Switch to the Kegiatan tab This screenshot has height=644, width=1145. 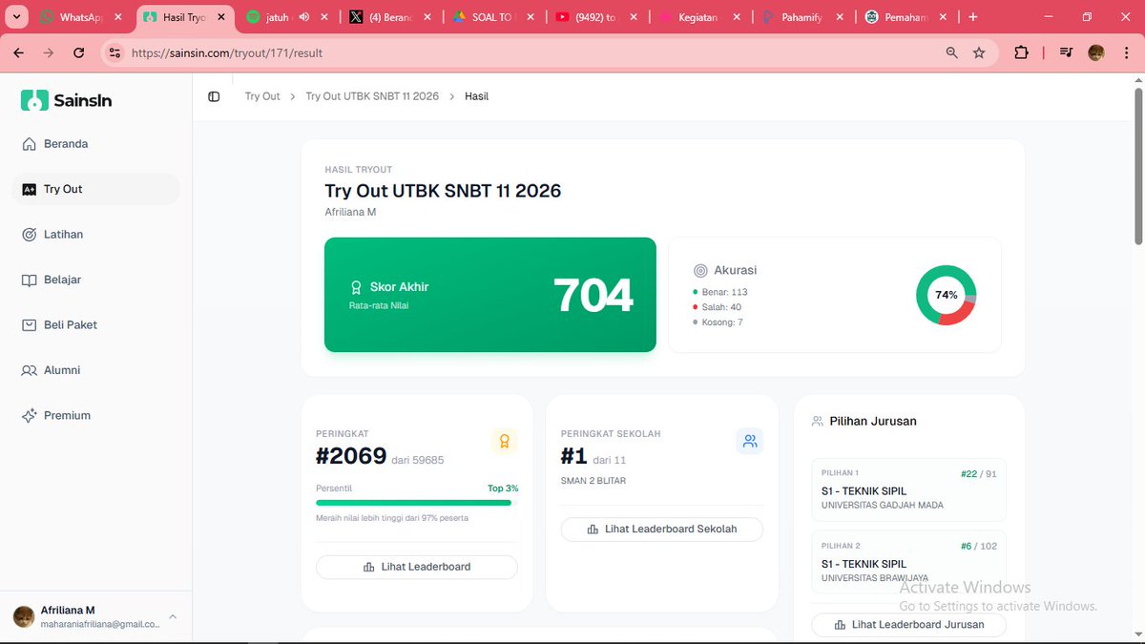pyautogui.click(x=700, y=17)
